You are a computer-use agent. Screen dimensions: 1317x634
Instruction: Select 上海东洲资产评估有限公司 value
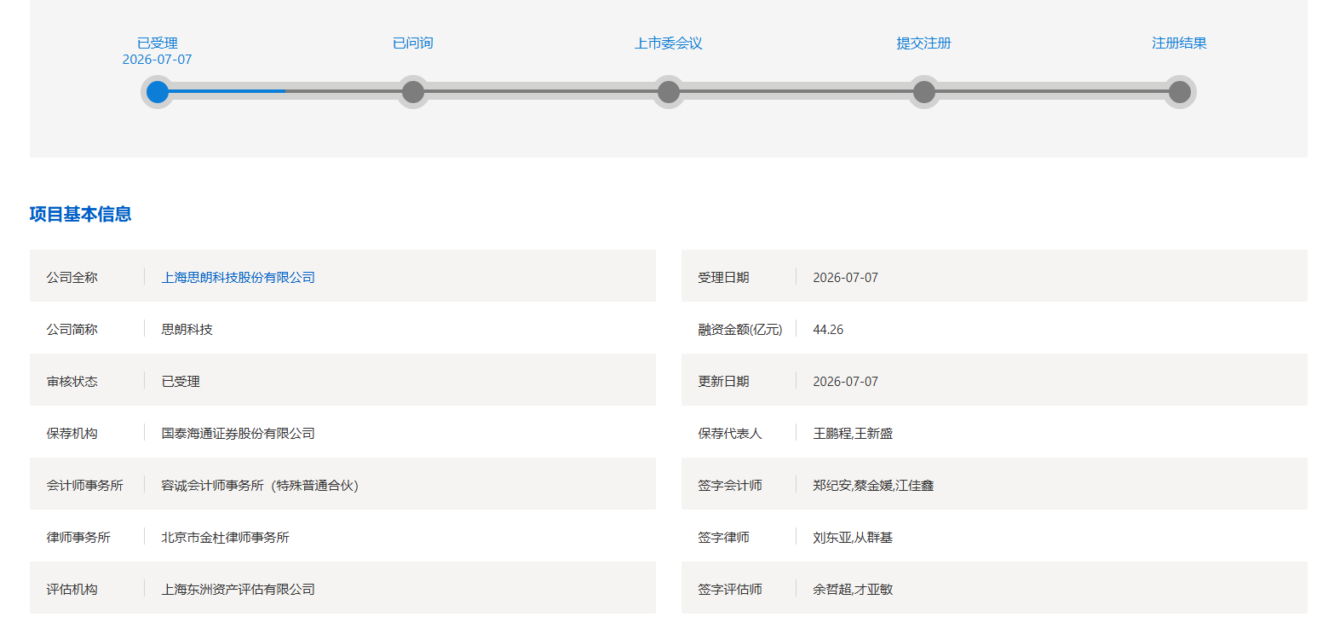coord(239,590)
